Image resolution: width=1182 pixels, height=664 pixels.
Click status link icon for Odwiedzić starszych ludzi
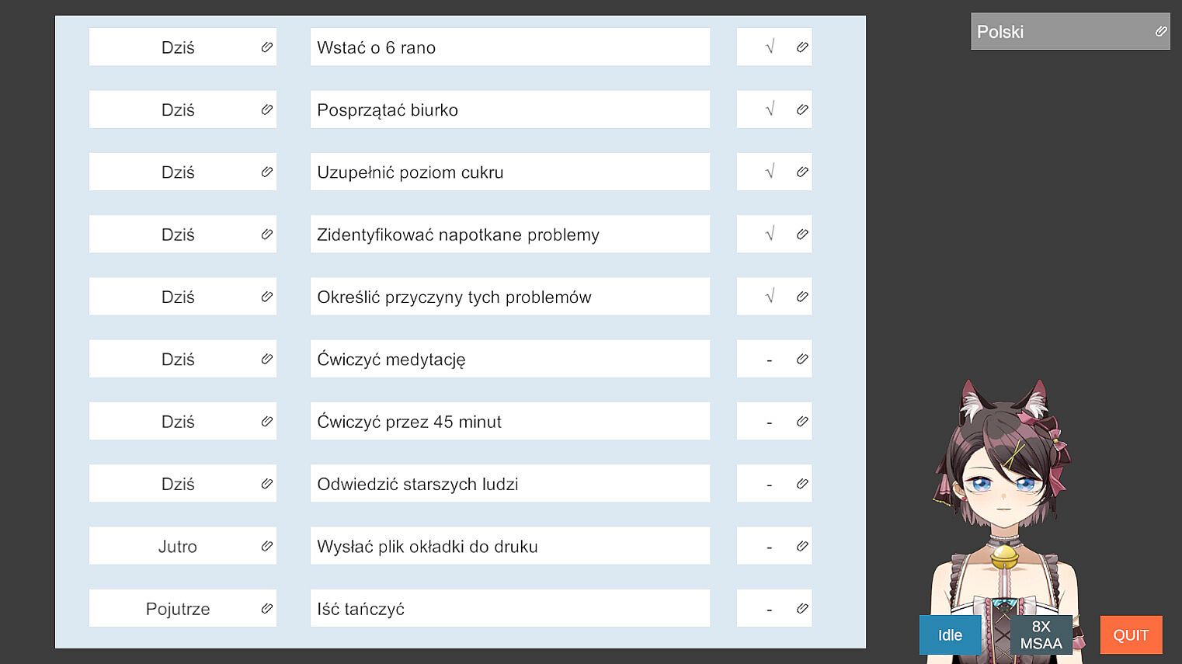(802, 484)
